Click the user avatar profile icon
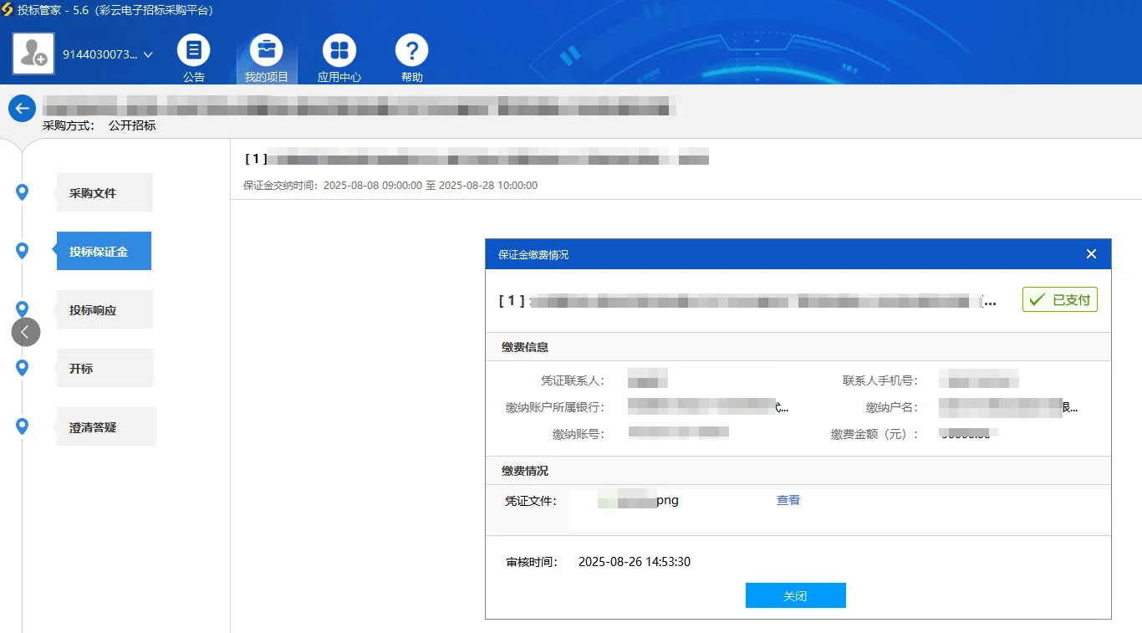Viewport: 1142px width, 633px height. pyautogui.click(x=33, y=54)
